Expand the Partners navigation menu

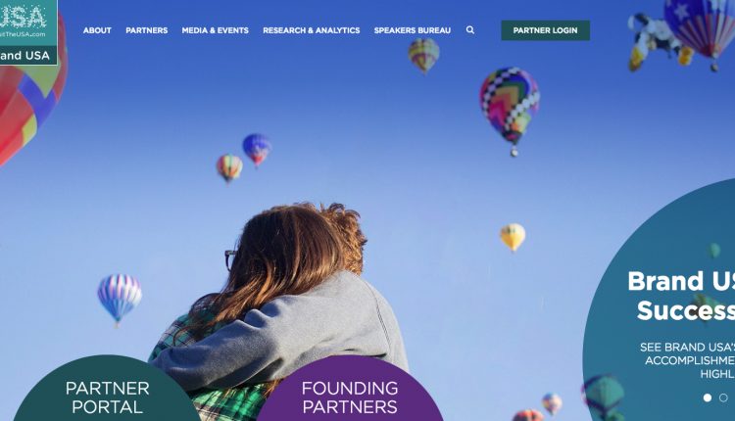[147, 30]
